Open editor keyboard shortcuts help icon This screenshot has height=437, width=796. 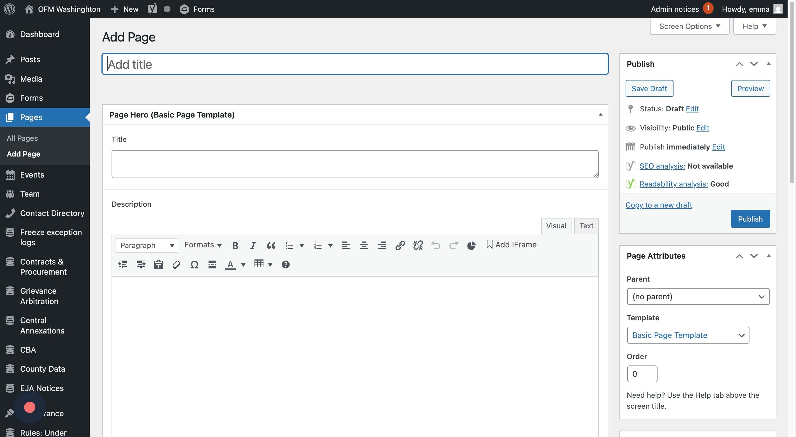tap(286, 264)
